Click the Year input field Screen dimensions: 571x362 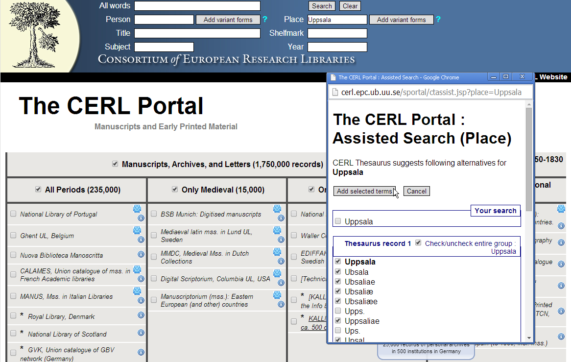pos(337,47)
